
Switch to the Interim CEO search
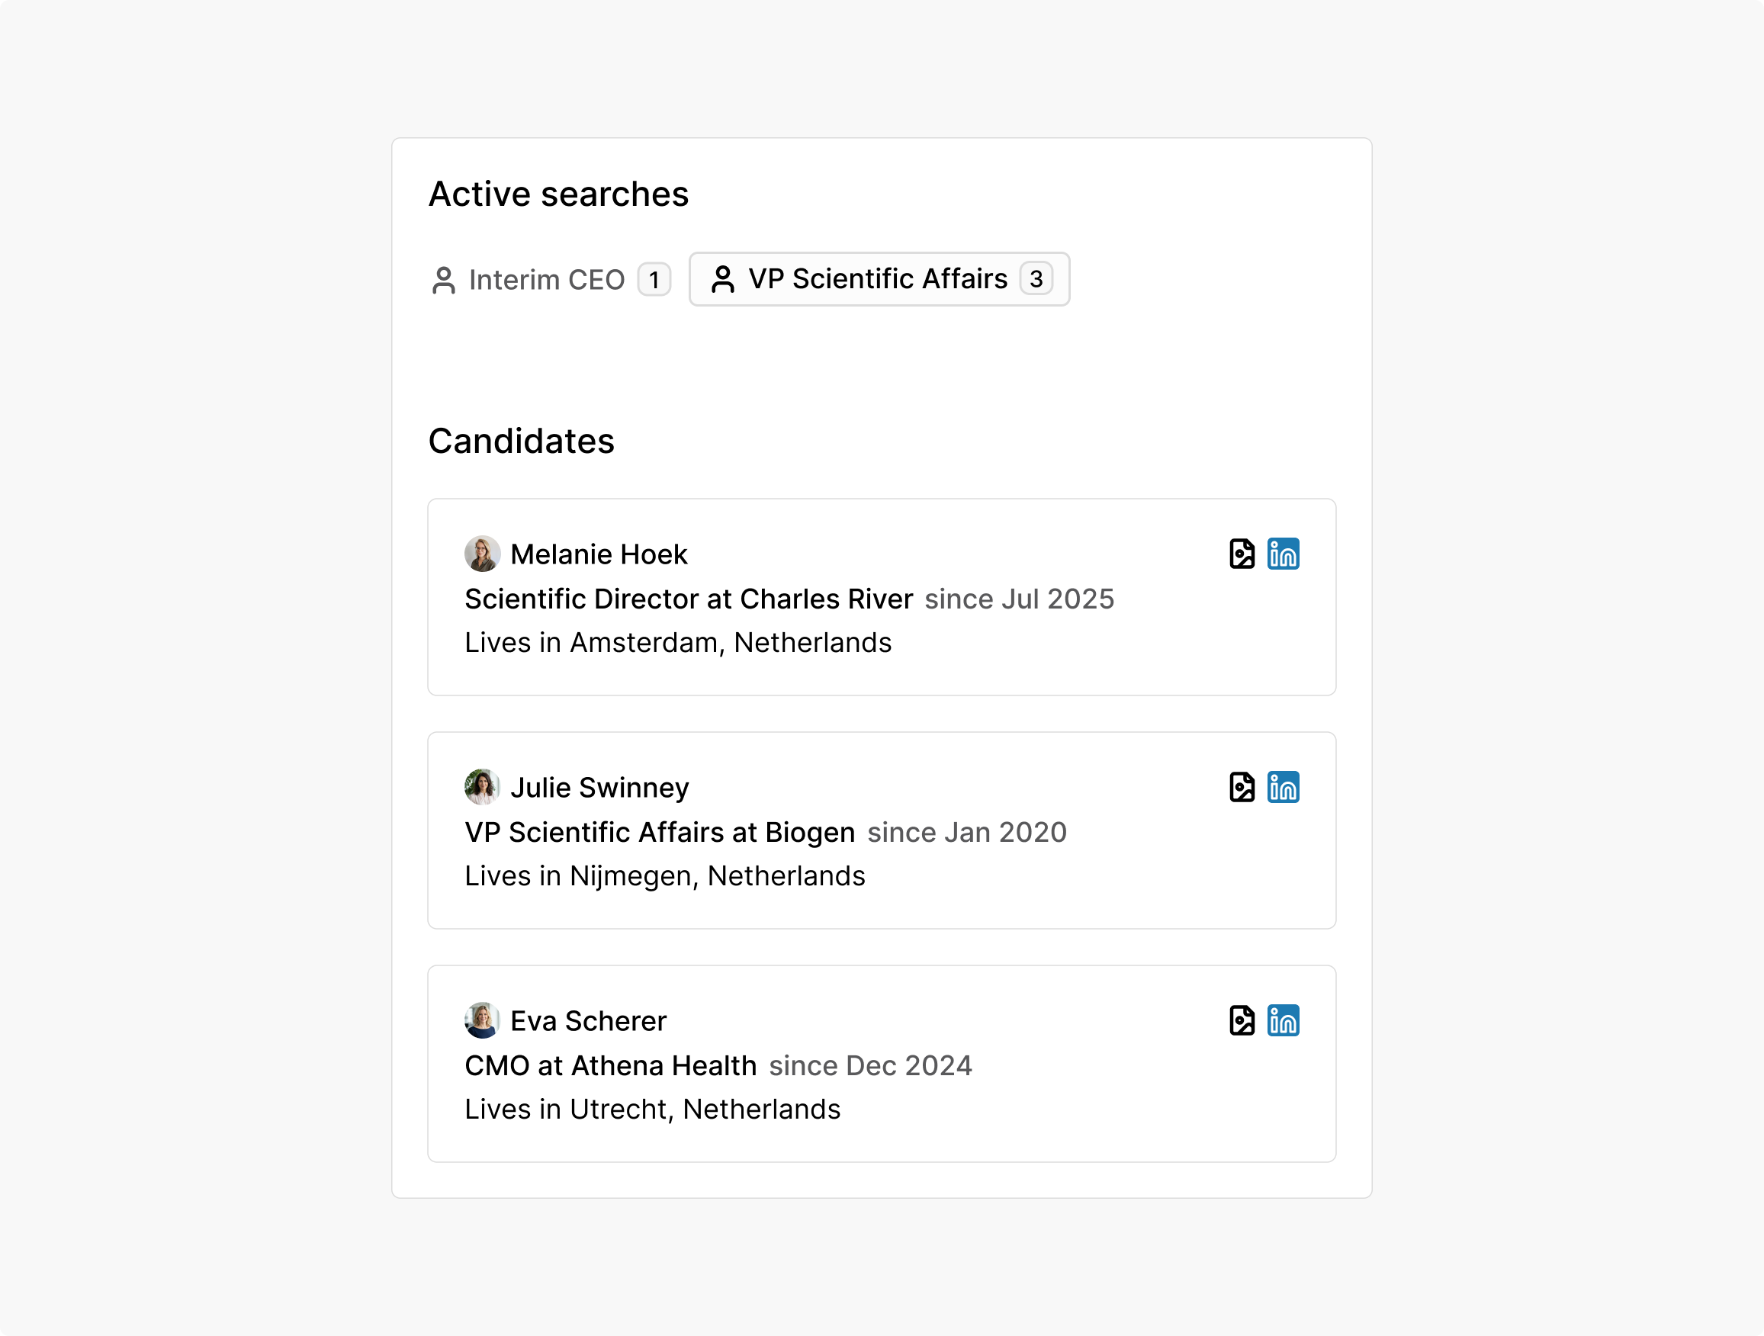pos(547,279)
